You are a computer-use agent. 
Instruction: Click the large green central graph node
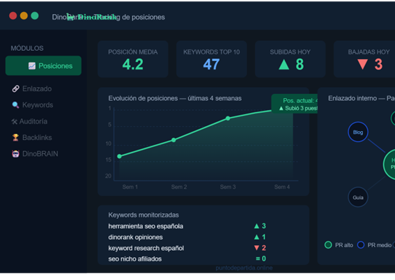pos(389,164)
